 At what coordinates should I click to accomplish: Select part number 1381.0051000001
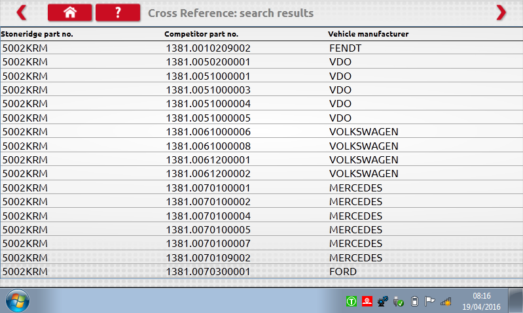[208, 76]
